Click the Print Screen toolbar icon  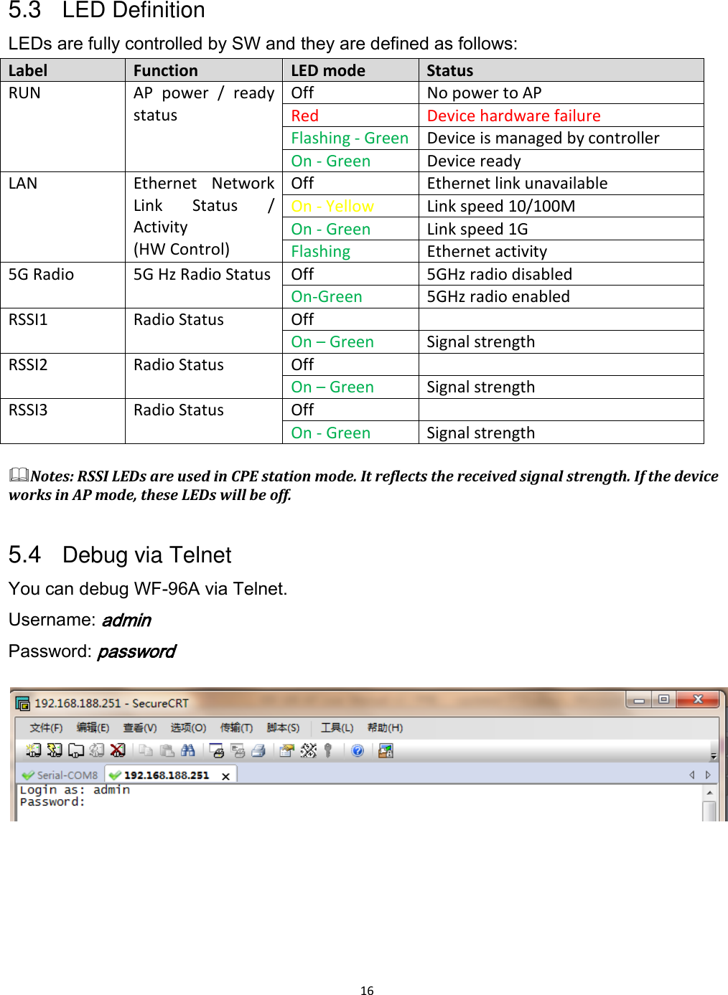click(217, 750)
